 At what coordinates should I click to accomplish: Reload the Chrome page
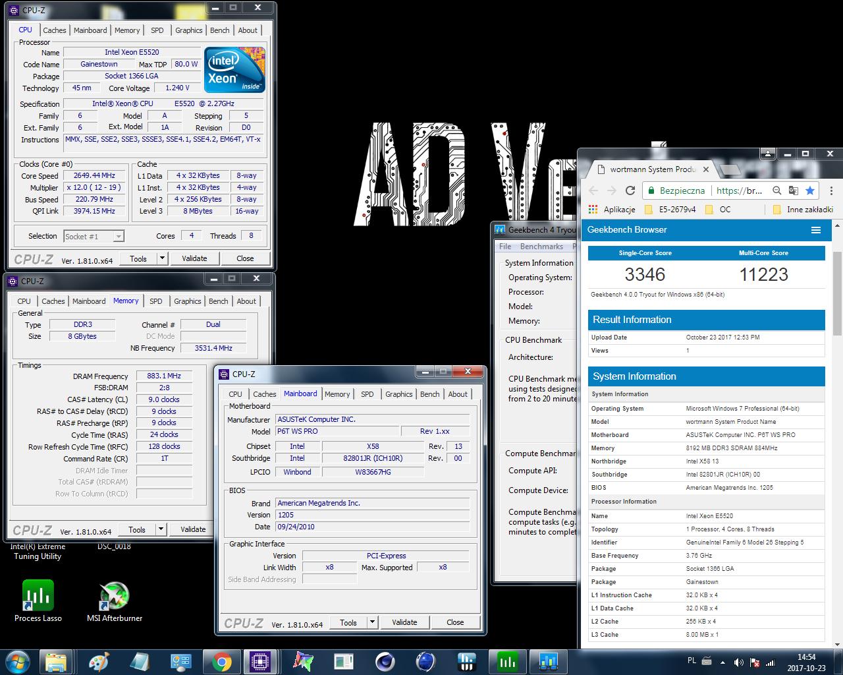tap(630, 191)
